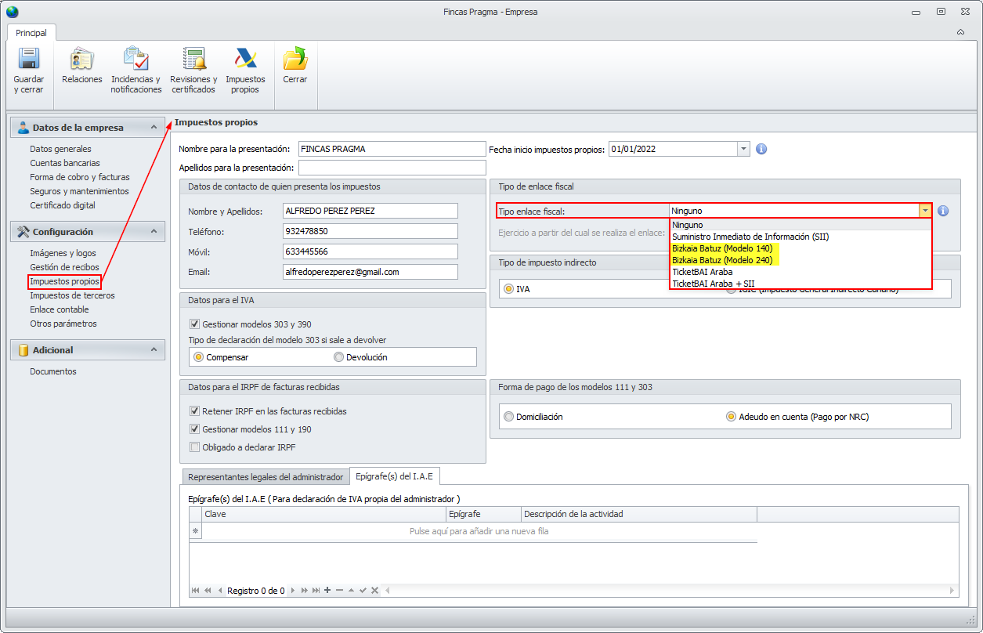Choose Domiciliación as payment method

pyautogui.click(x=509, y=417)
